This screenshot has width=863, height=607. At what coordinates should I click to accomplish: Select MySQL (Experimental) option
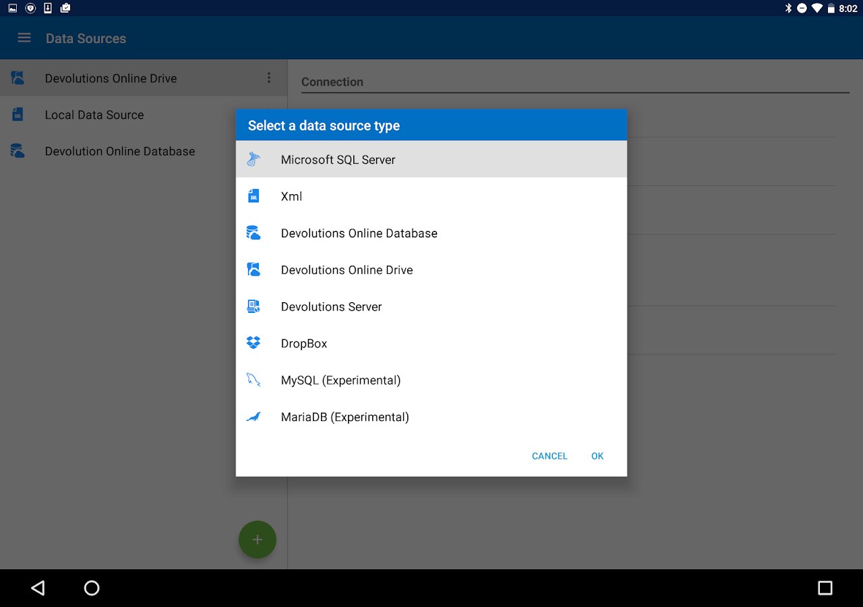pos(431,380)
